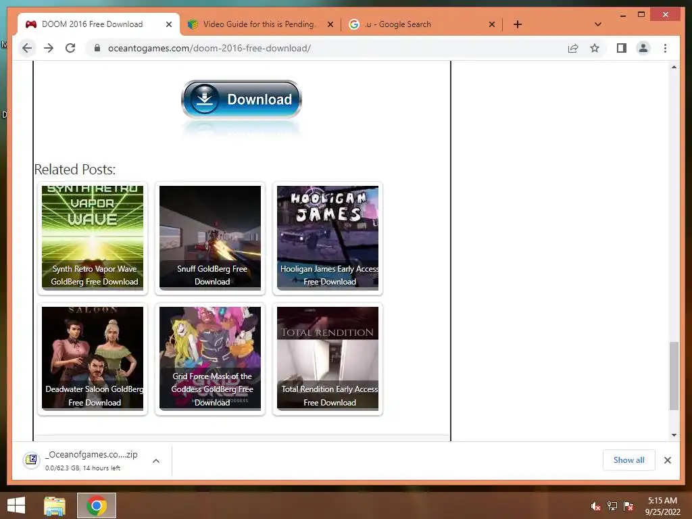692x519 pixels.
Task: Open the downloading zip file item
Action: pyautogui.click(x=91, y=460)
